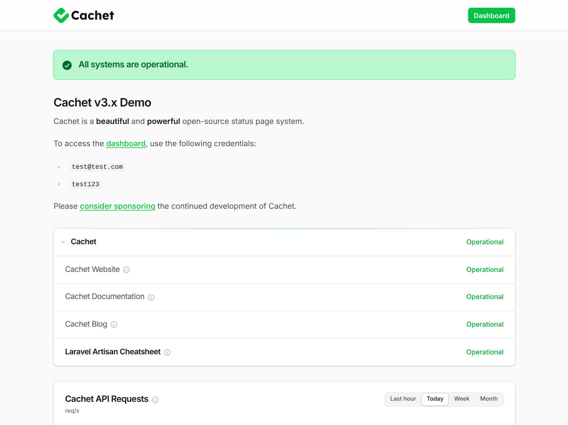
Task: Click the Cachet Documentation component name
Action: (105, 296)
